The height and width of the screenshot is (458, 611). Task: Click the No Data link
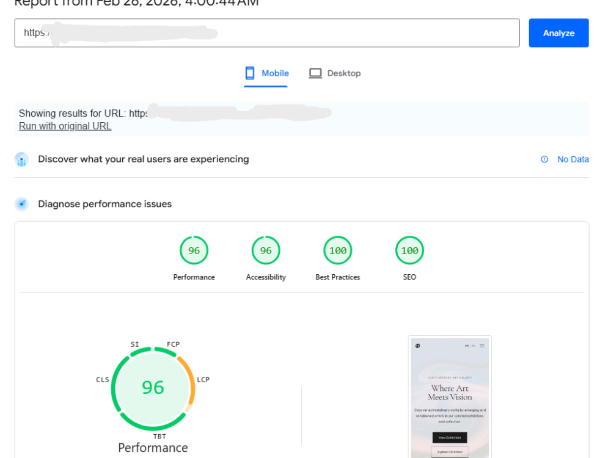point(573,159)
